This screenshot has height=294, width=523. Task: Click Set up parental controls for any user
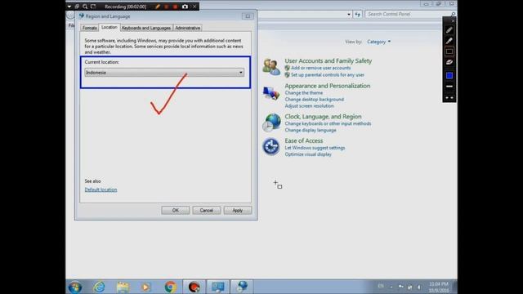click(328, 75)
